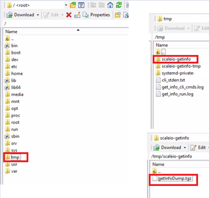The image size is (209, 198).
Task: Open the 'scaleio-getinfo' directory dropdown at panel top
Action: tap(181, 138)
